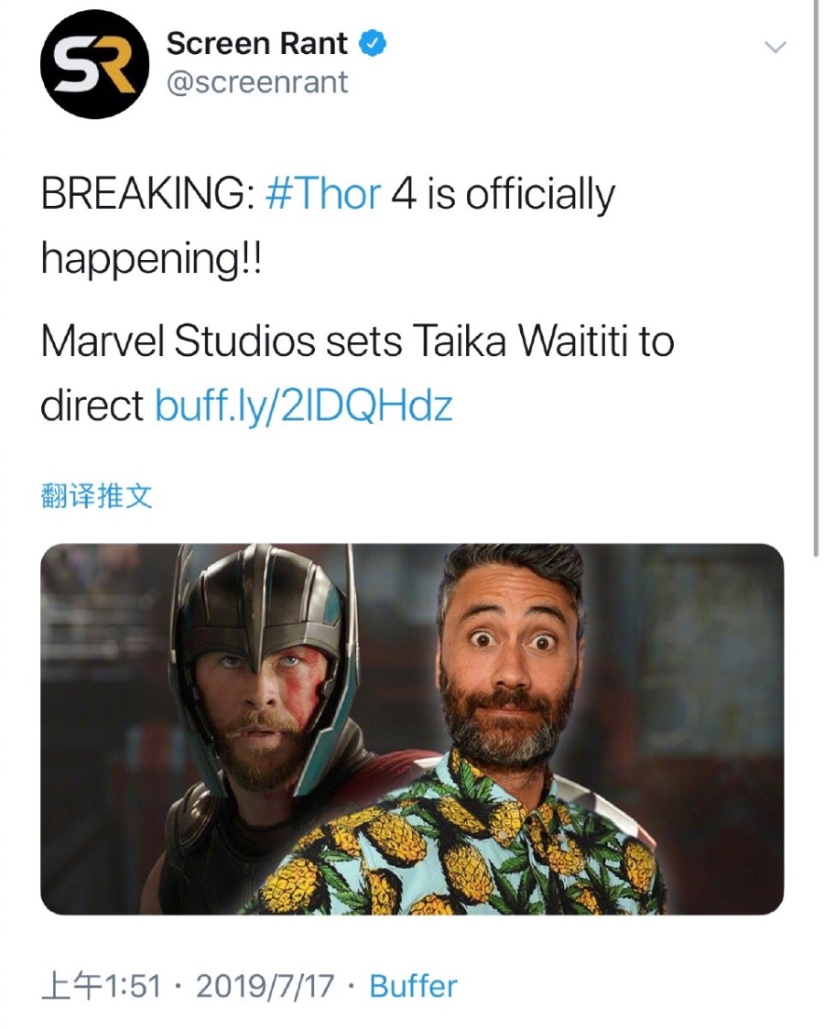824x1029 pixels.
Task: Click the '4 is officially' tweet text
Action: tap(504, 196)
